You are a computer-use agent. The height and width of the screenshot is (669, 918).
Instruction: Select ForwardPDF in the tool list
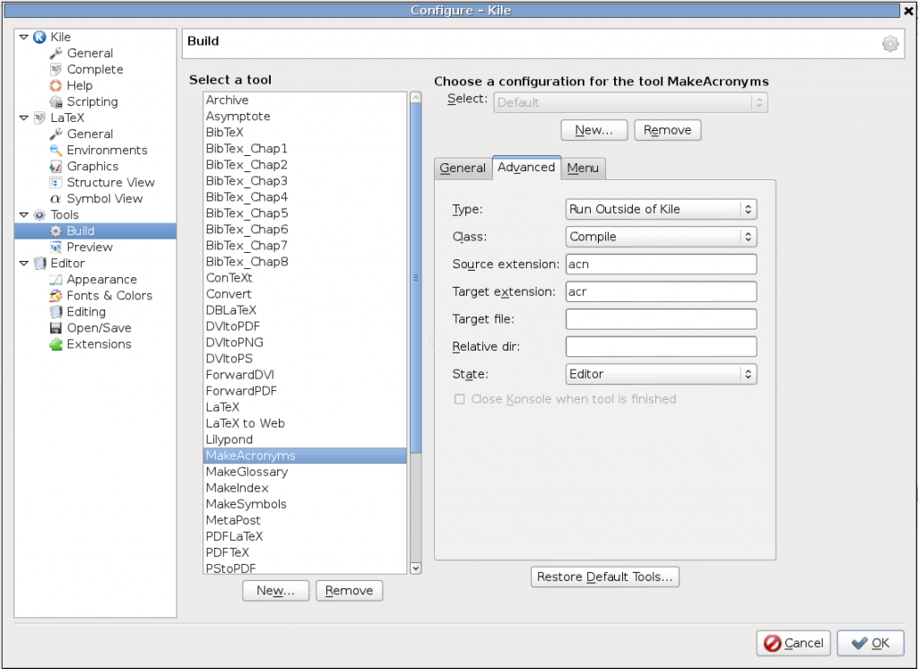305,391
